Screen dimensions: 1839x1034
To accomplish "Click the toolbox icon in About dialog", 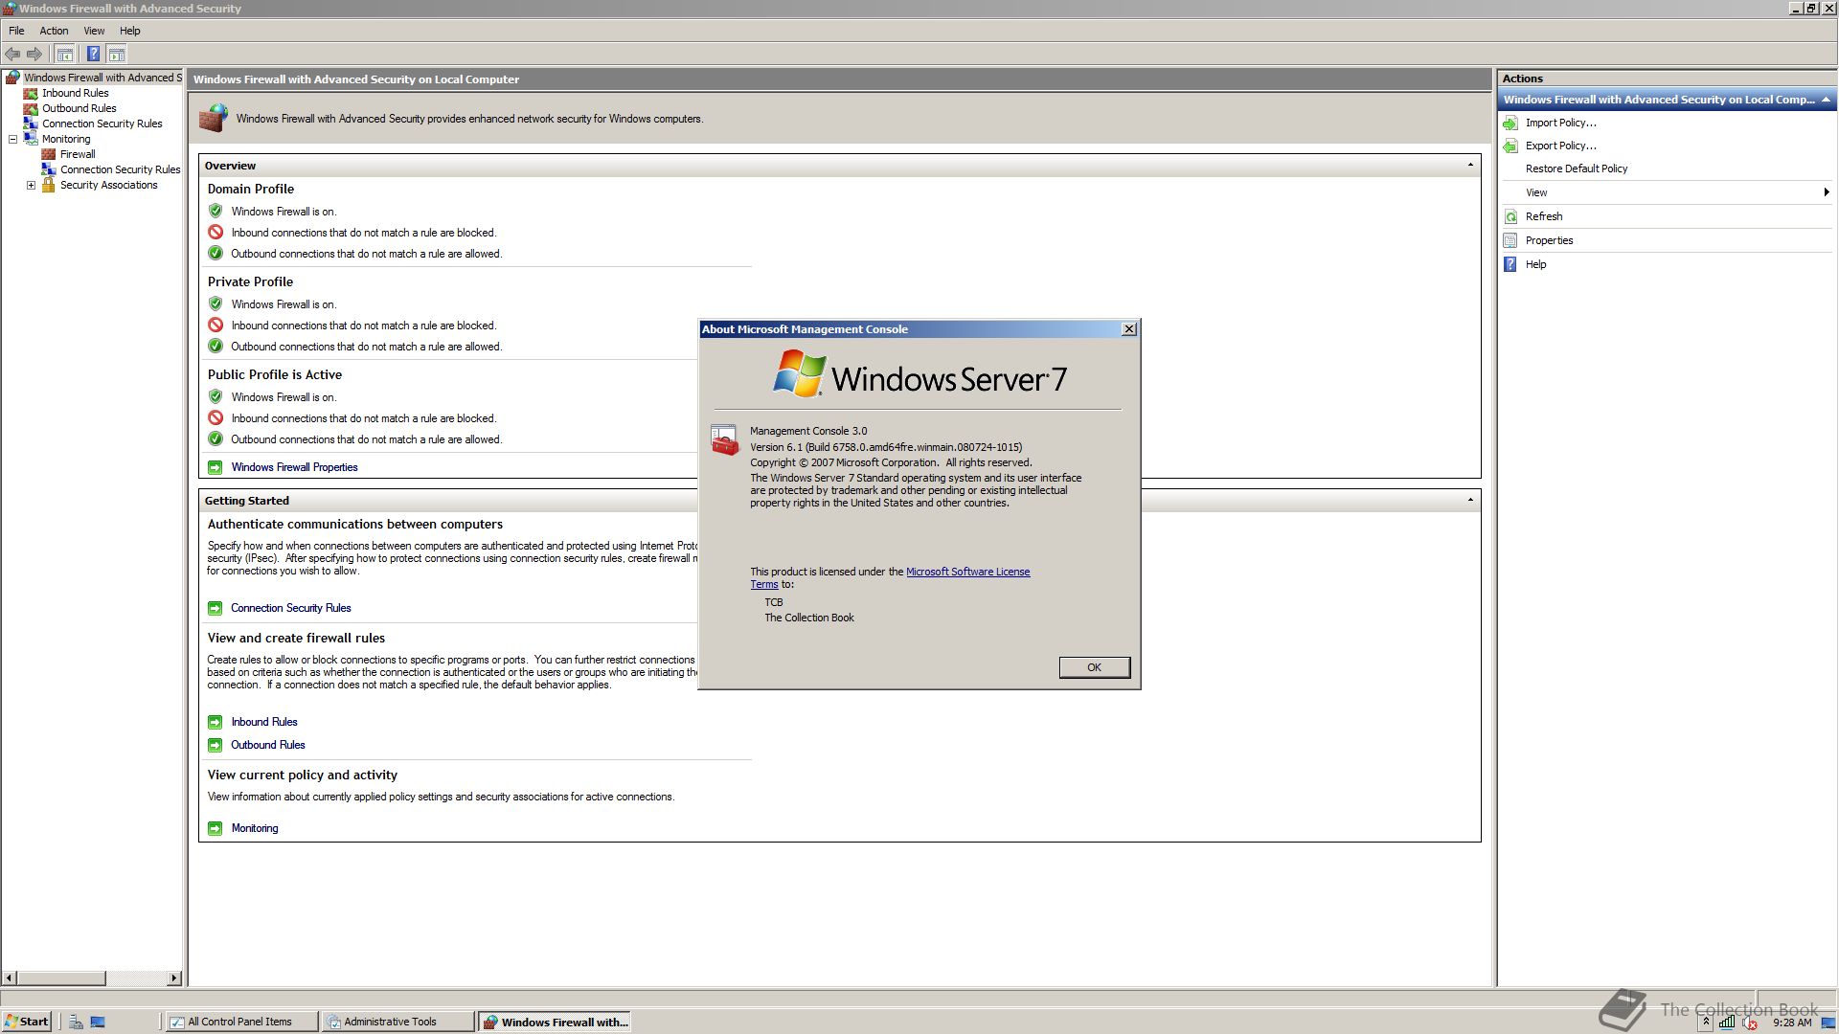I will 724,439.
